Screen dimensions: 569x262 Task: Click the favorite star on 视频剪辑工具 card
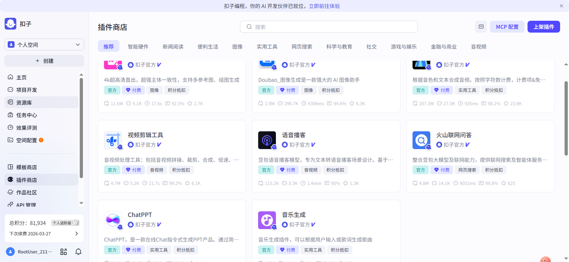click(187, 183)
